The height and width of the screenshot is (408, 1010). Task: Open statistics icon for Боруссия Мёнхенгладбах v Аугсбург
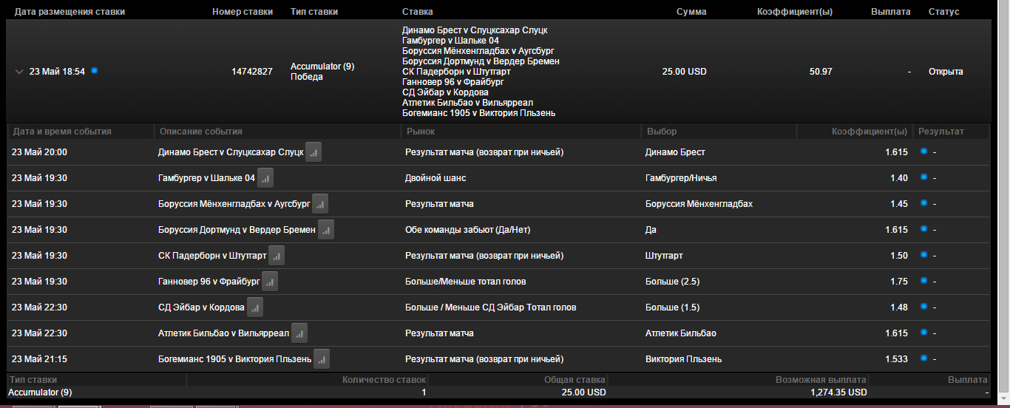pyautogui.click(x=320, y=204)
